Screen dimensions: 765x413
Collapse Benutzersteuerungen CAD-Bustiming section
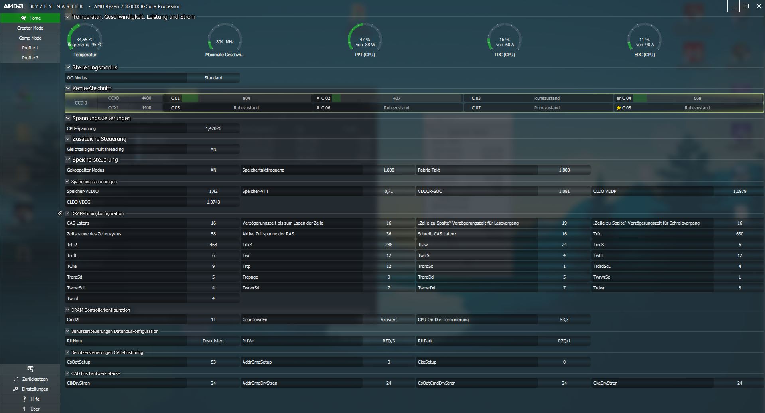[67, 352]
